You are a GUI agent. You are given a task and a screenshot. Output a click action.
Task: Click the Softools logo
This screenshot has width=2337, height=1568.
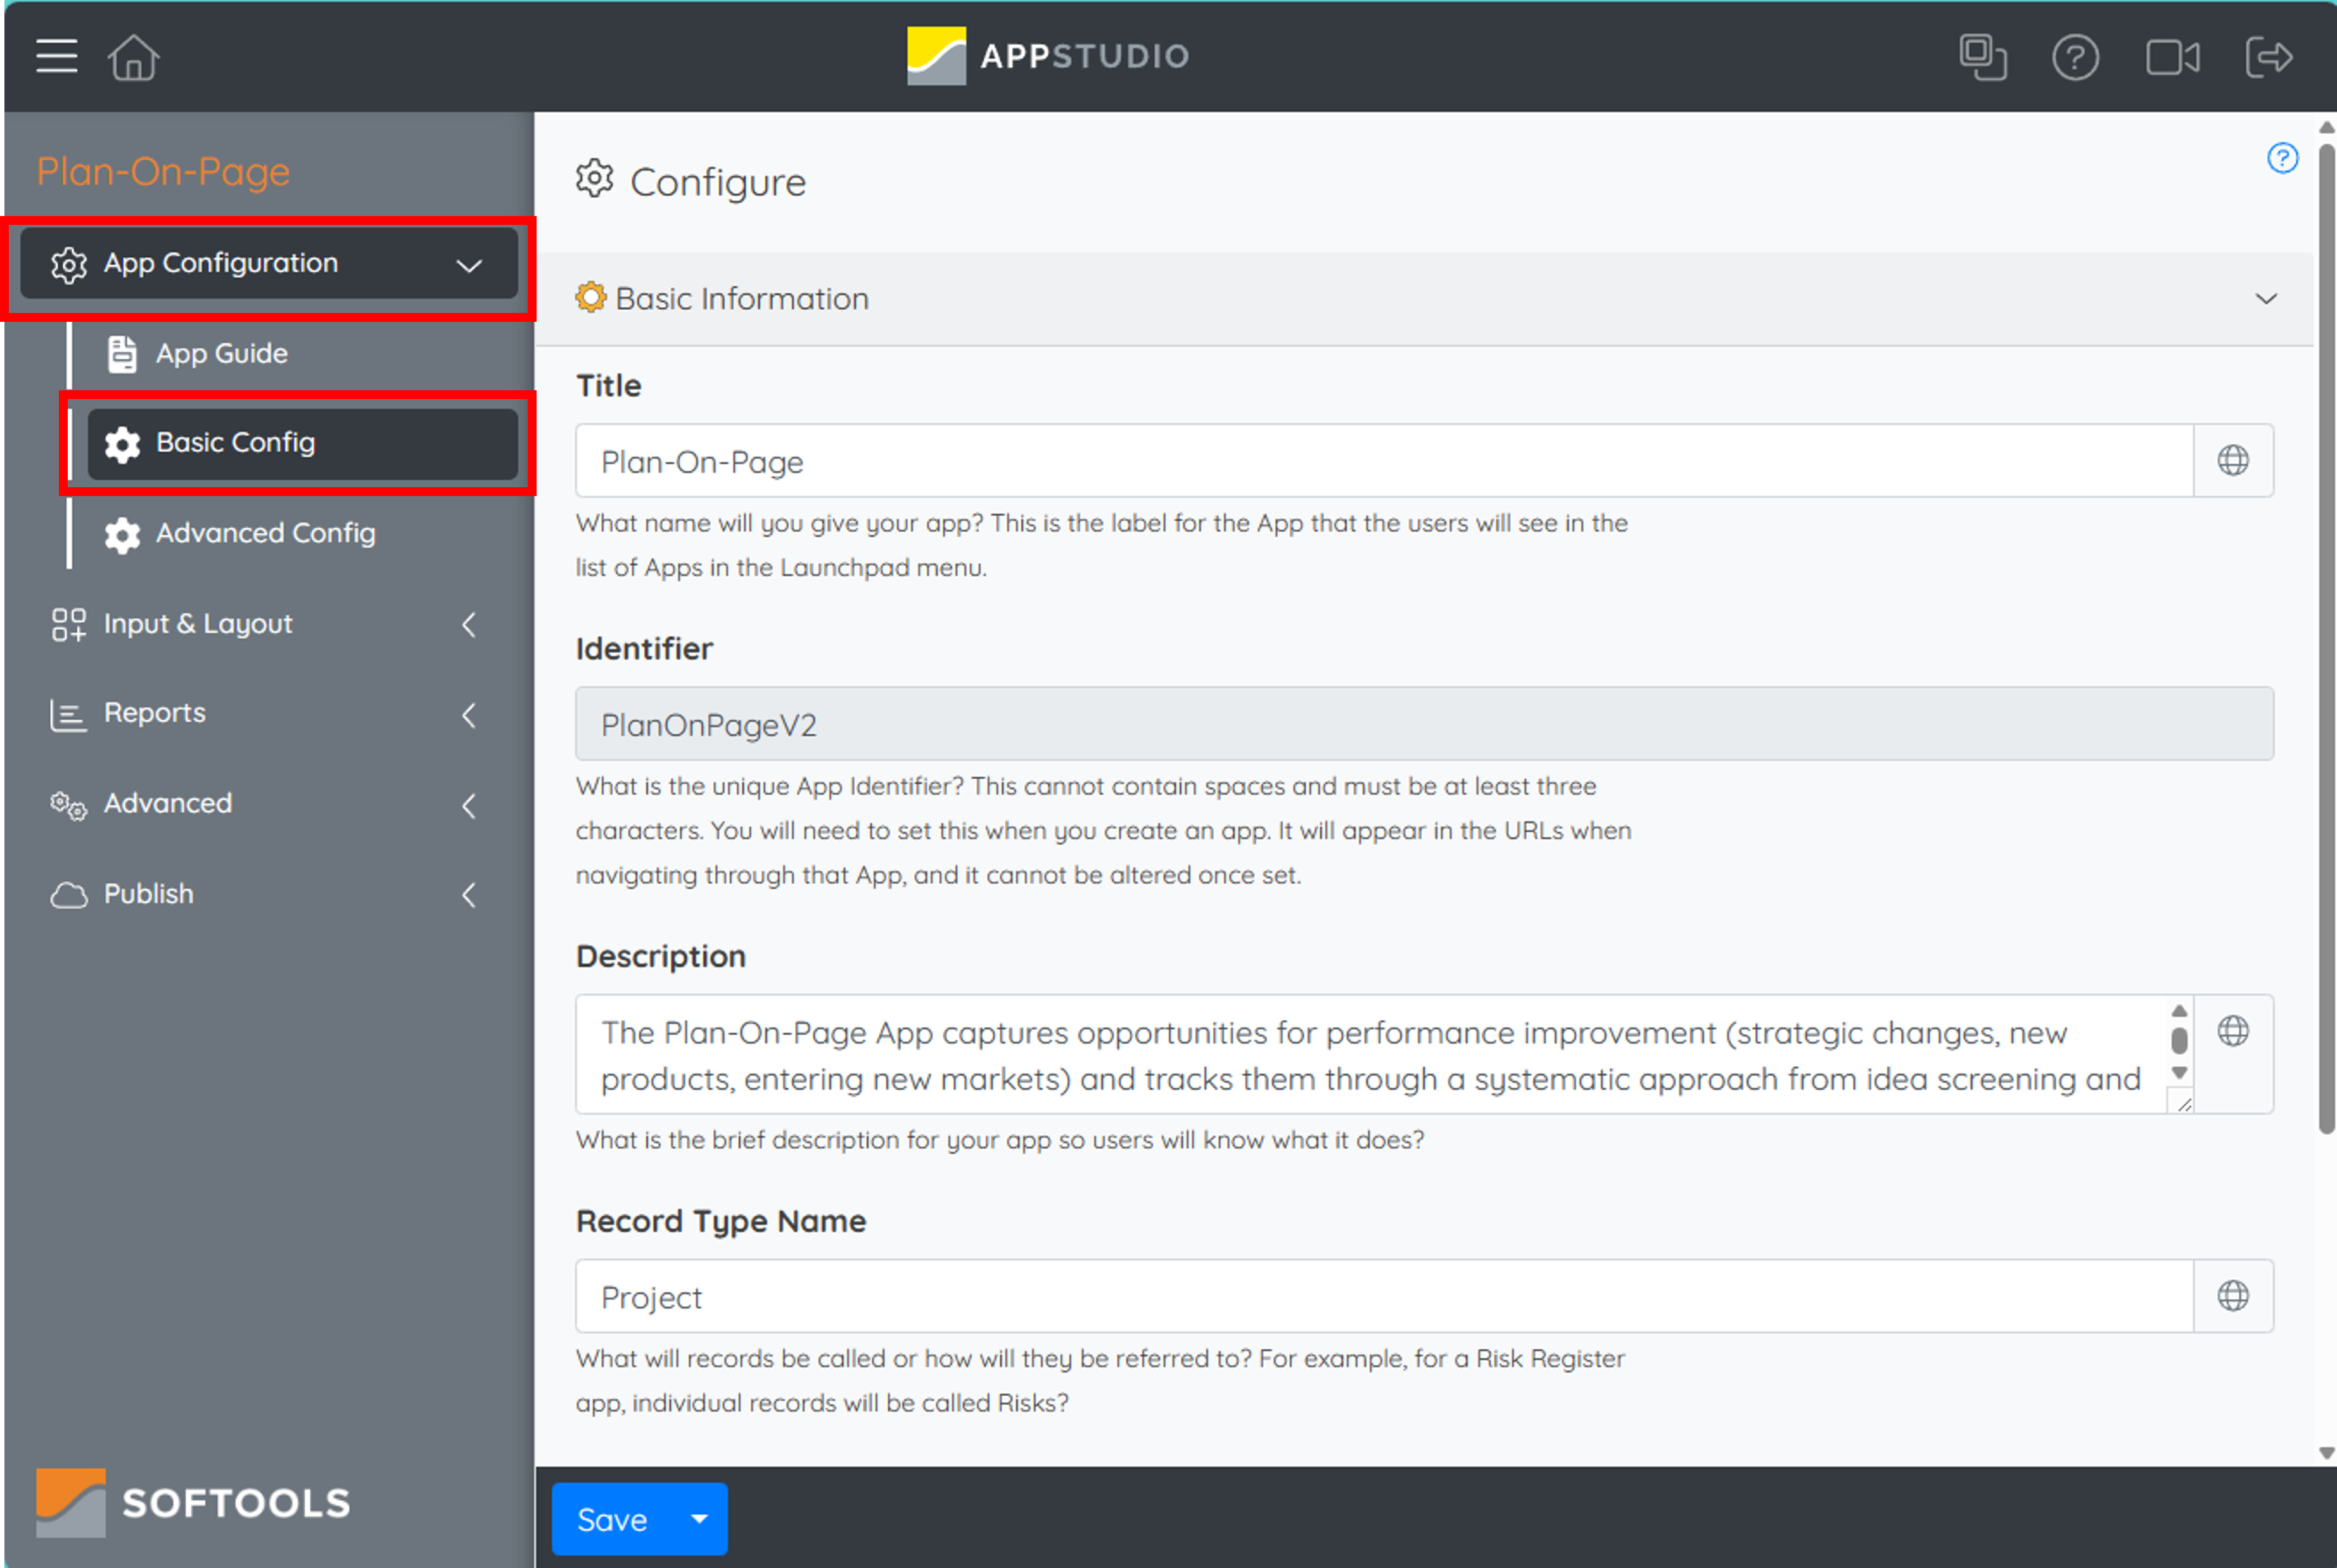(193, 1502)
